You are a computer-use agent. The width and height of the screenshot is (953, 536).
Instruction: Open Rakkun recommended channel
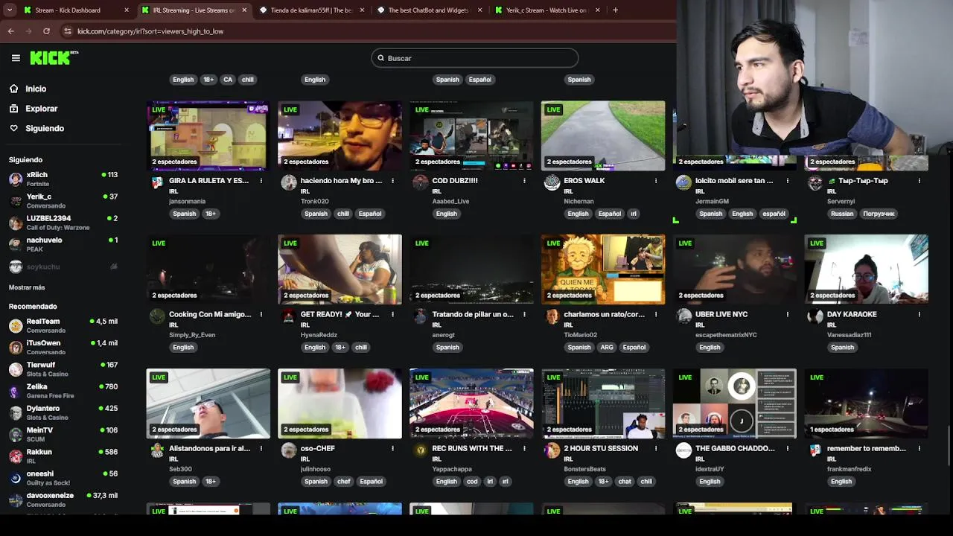pyautogui.click(x=63, y=456)
